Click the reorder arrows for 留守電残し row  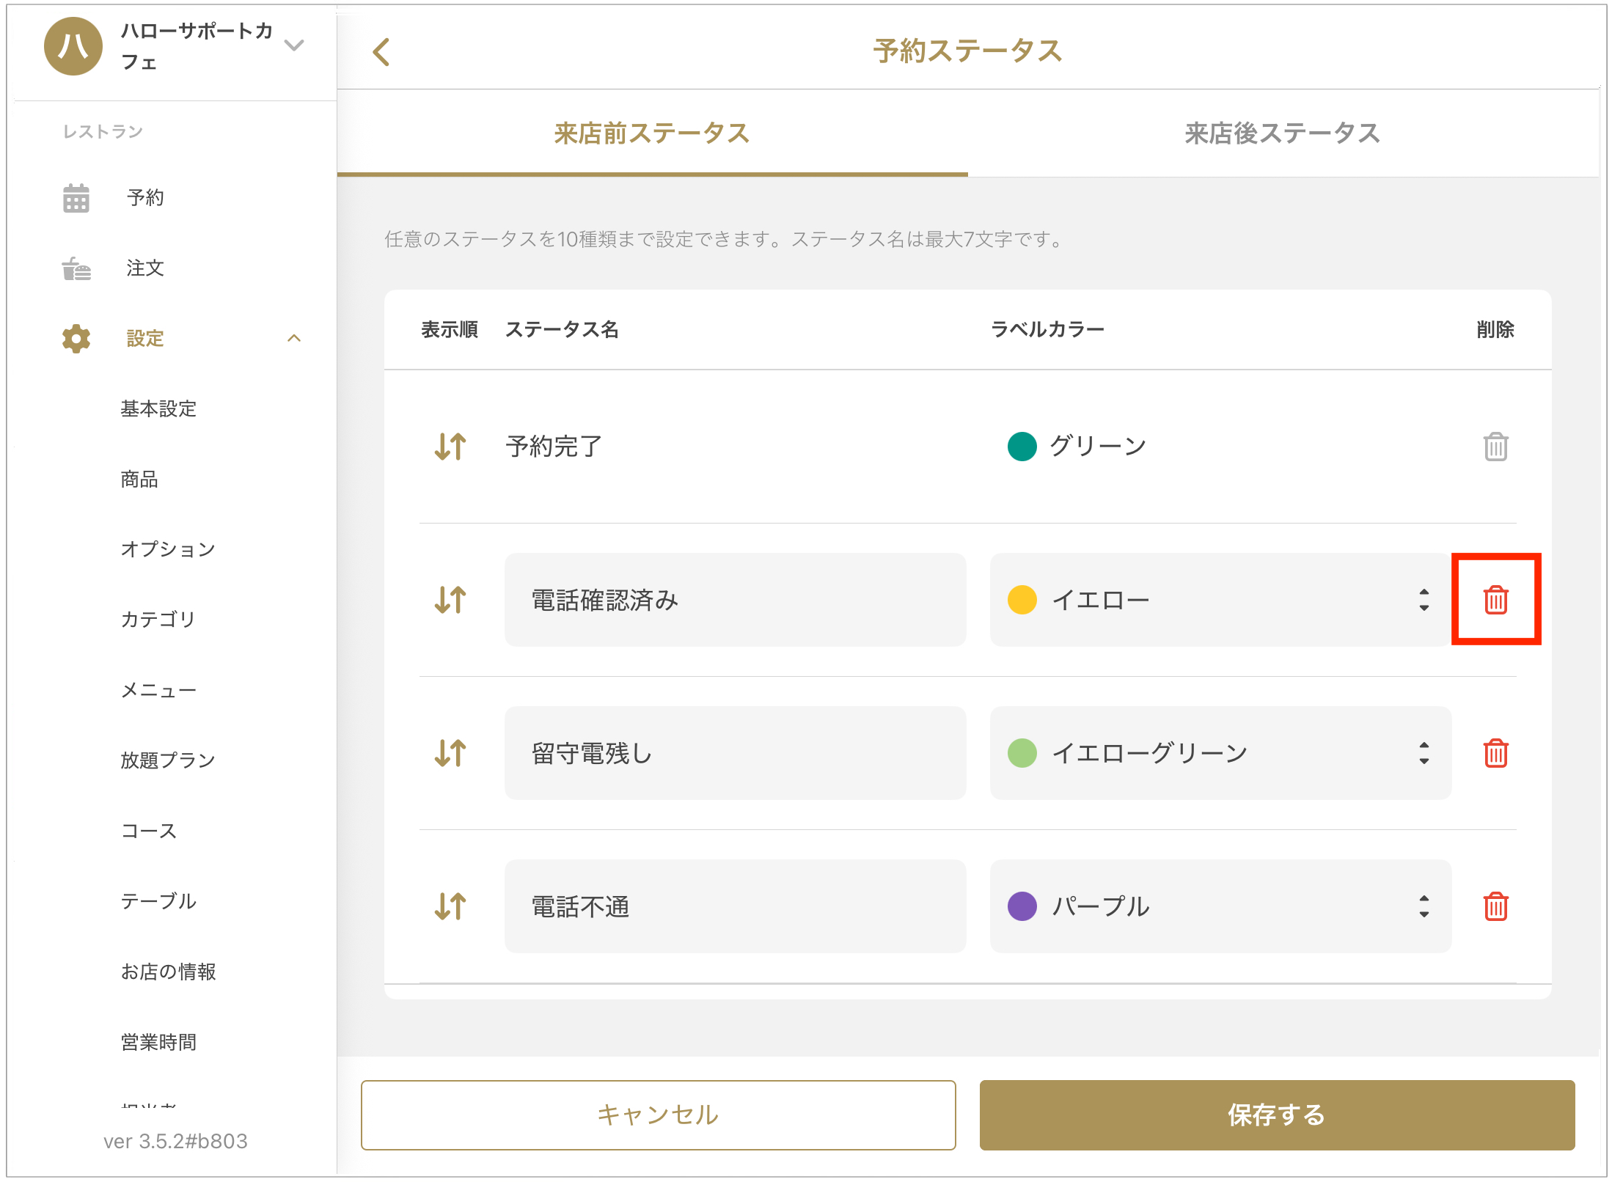[450, 753]
